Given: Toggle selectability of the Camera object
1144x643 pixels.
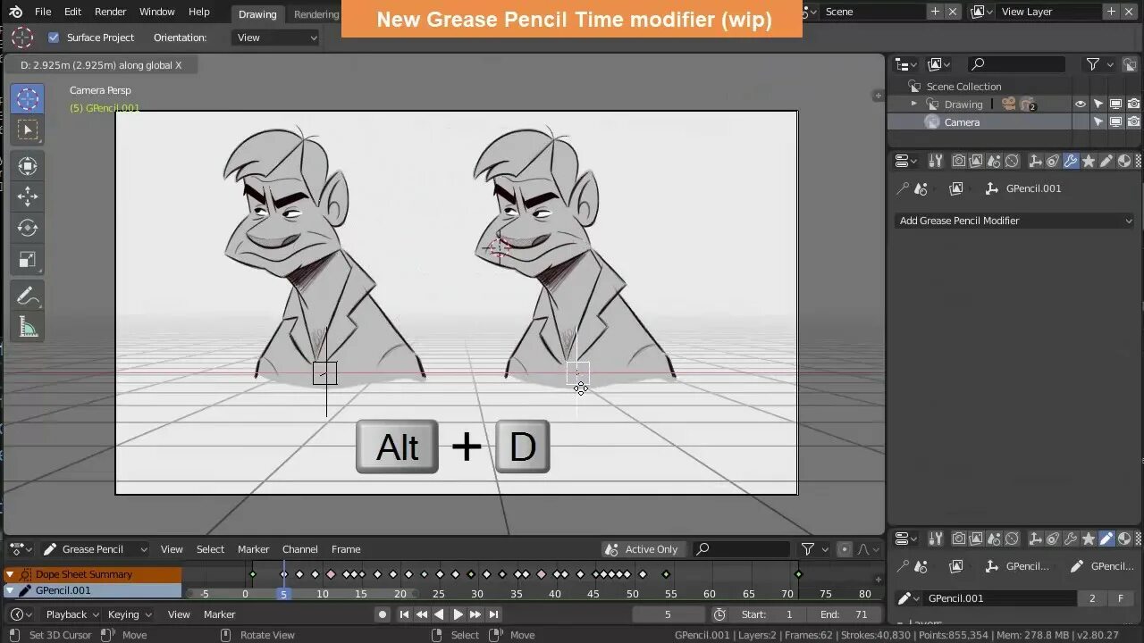Looking at the screenshot, I should click(1098, 122).
